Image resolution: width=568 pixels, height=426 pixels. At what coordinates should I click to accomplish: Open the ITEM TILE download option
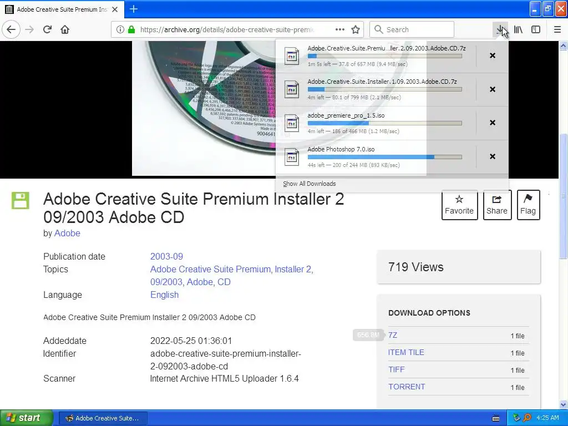tap(406, 352)
